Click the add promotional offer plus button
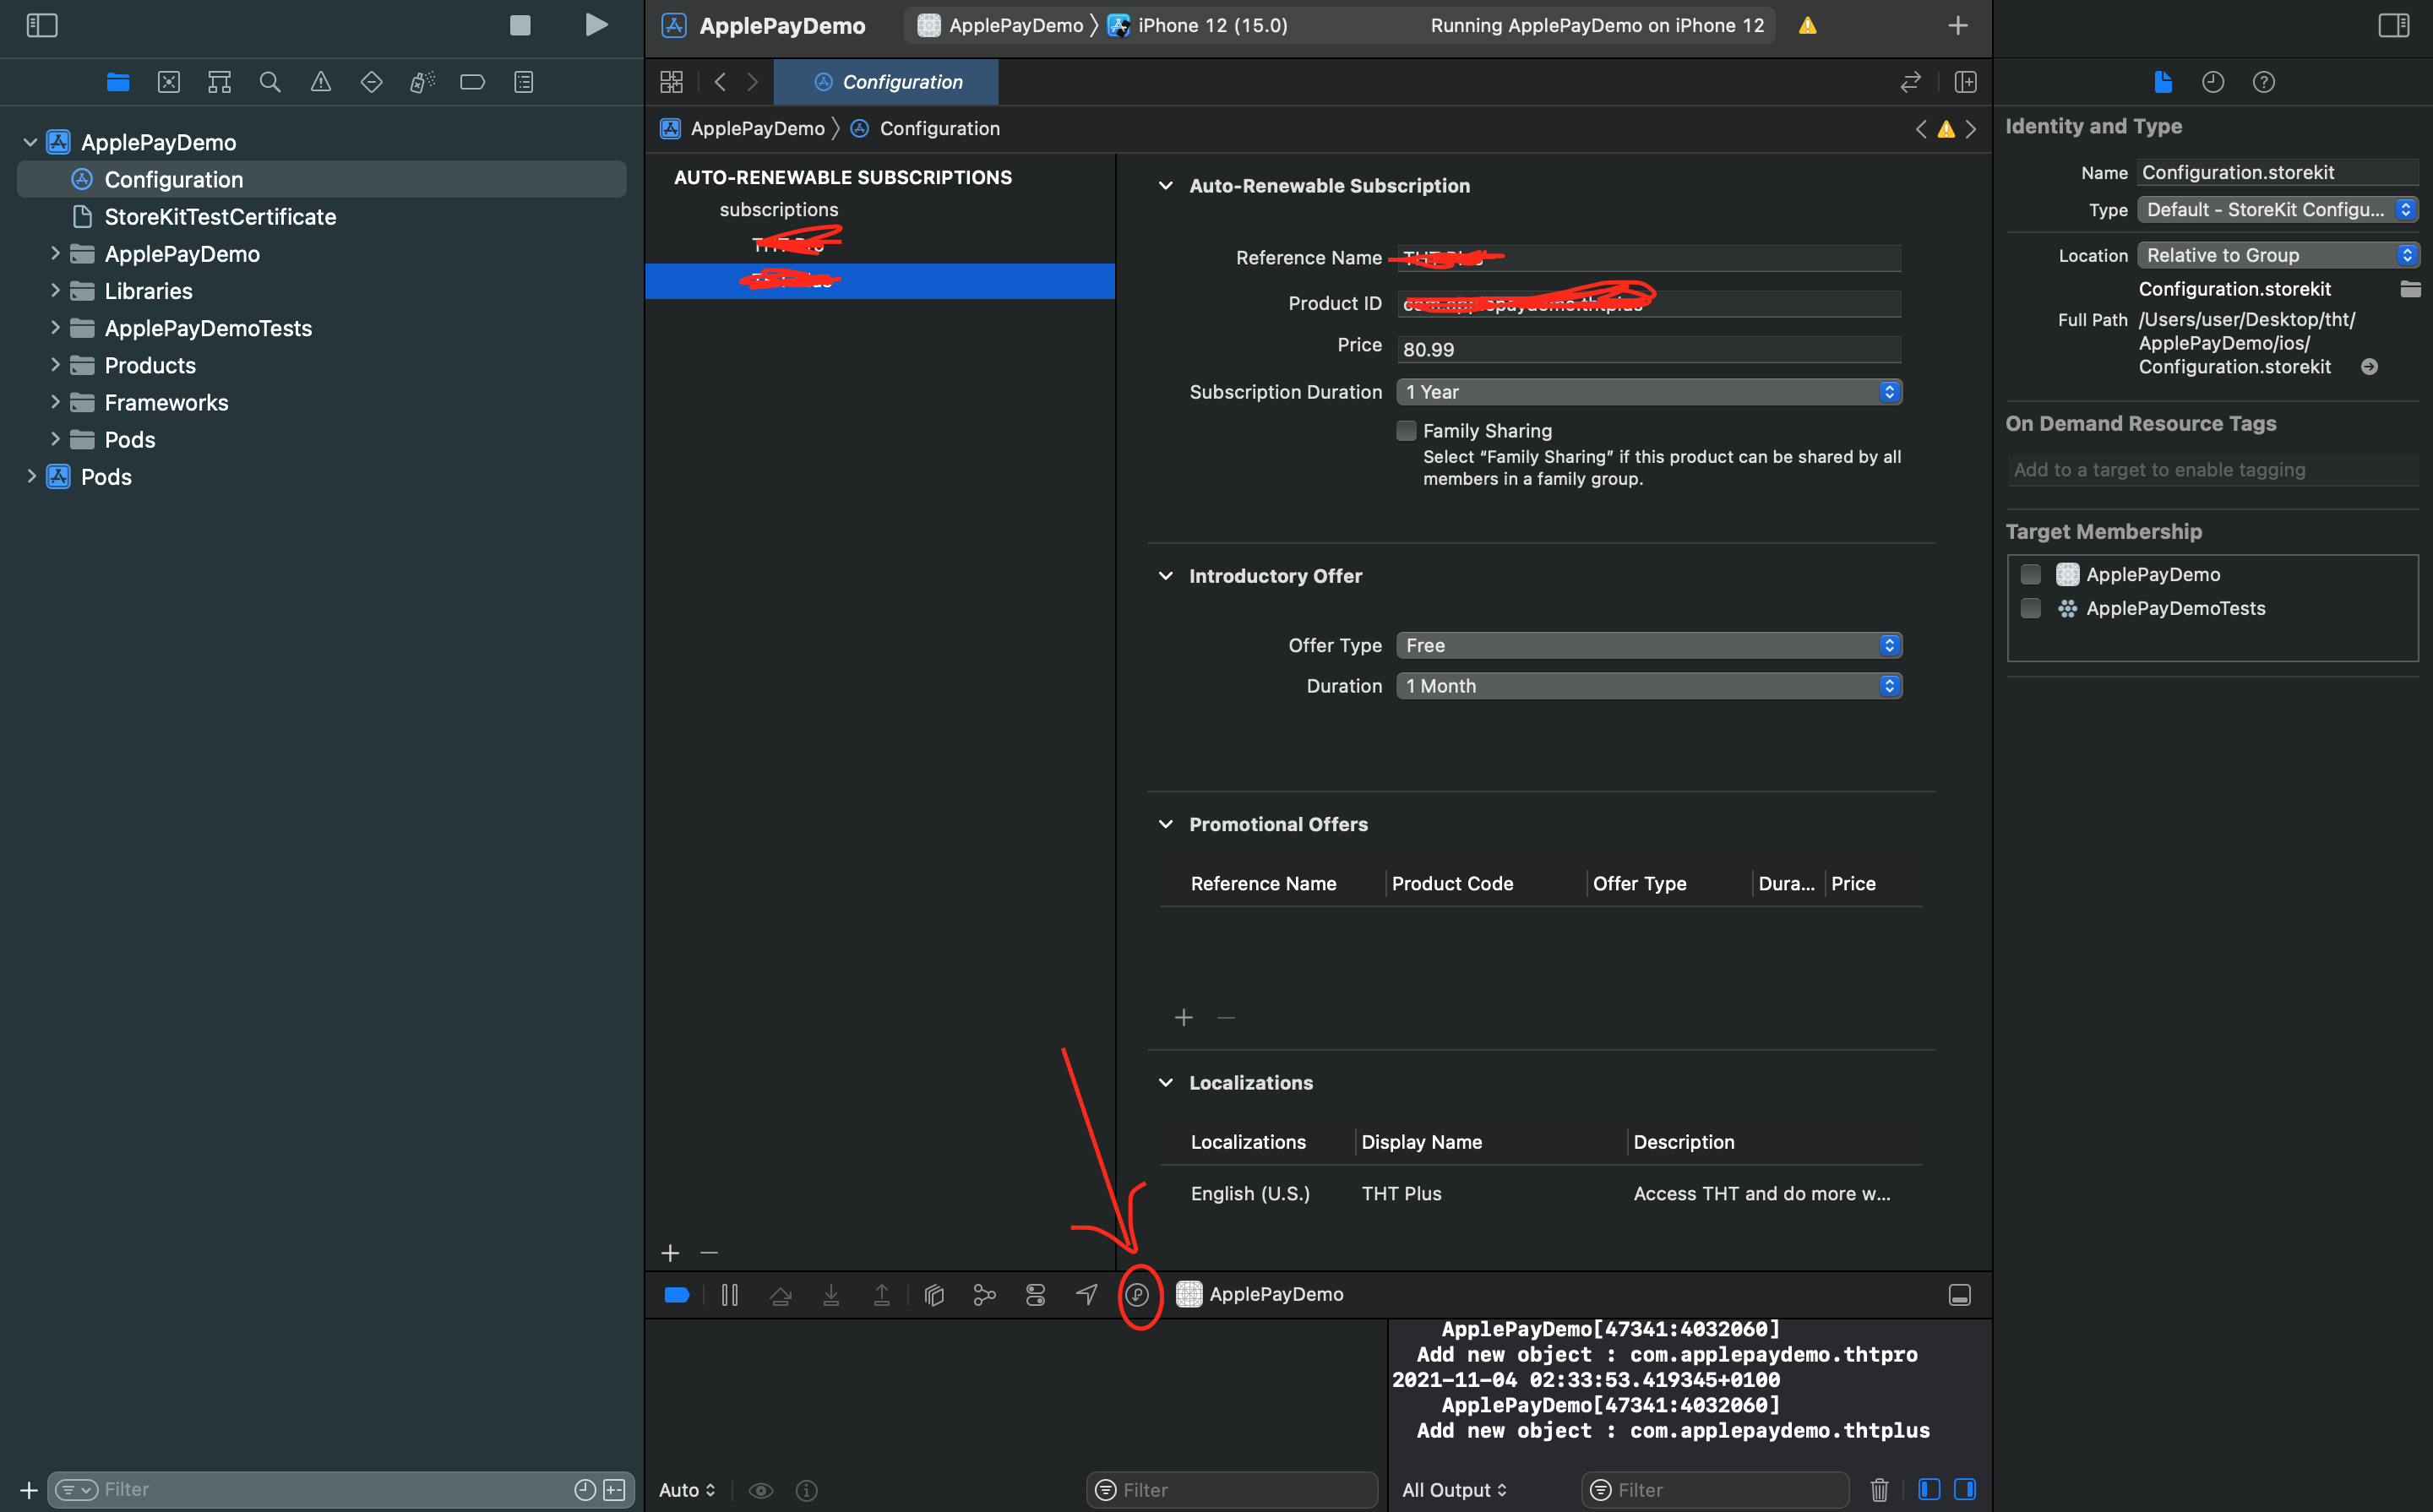 pos(1184,1018)
